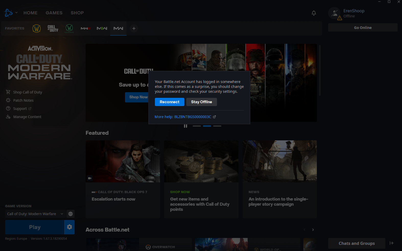Select the highlighted Modern Warfare favorite tab
The width and height of the screenshot is (402, 251).
pyautogui.click(x=118, y=28)
